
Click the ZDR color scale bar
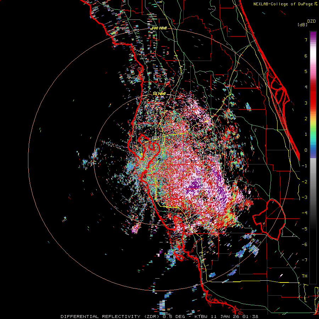tap(313, 157)
